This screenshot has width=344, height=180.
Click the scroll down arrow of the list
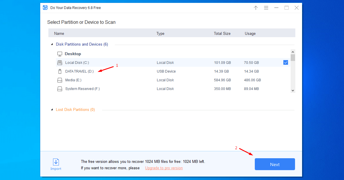[x=293, y=91]
